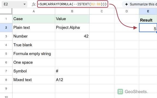The width and height of the screenshot is (157, 98).
Task: Select the cell labeled 'Symbol'
Action: click(x=34, y=71)
